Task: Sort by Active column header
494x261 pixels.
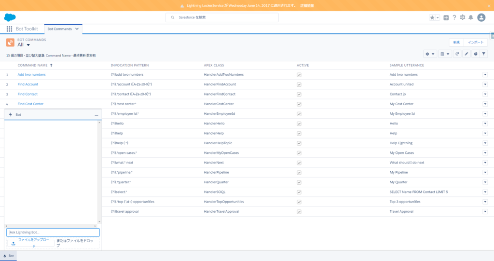Action: click(x=303, y=65)
